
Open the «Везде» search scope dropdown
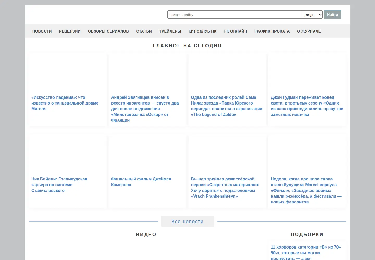312,15
